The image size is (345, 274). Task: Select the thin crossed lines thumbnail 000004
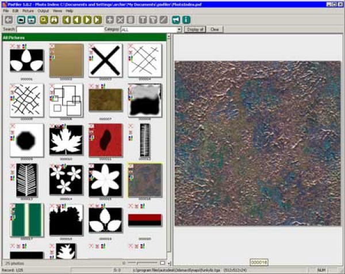pos(145,60)
